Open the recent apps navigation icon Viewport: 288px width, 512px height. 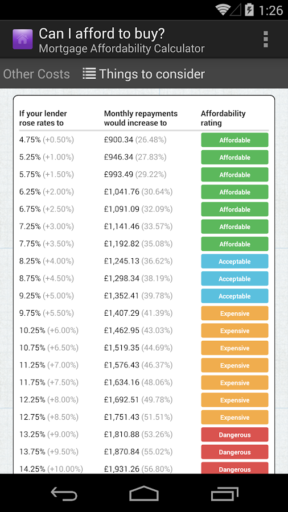point(224,493)
